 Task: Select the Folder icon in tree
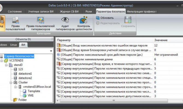[x=15, y=100]
